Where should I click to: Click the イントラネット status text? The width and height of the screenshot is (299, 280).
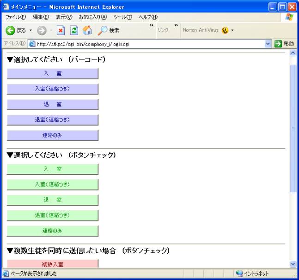256,274
